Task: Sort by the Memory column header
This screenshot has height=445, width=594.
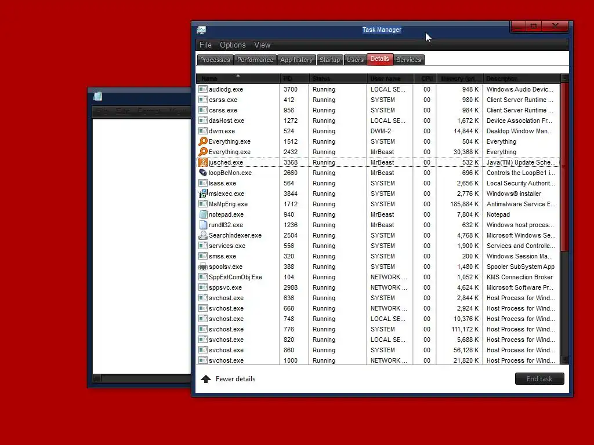Action: [459, 78]
